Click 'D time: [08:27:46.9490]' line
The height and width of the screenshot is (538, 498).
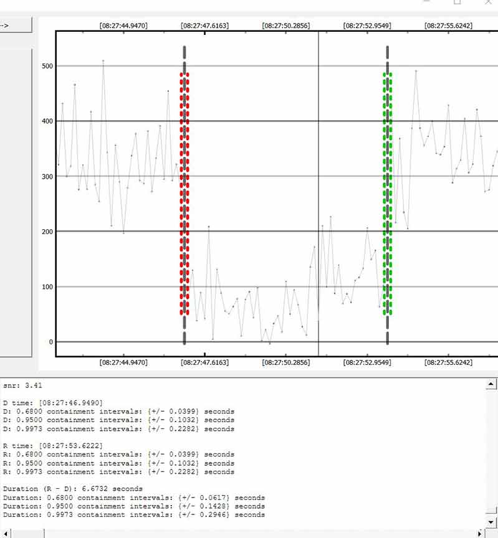[53, 402]
